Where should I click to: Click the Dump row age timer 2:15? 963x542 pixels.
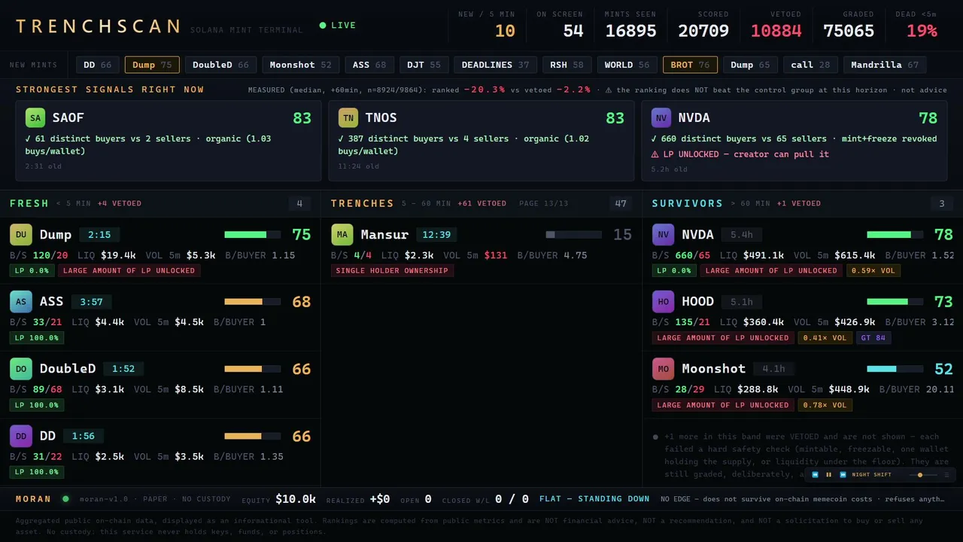(99, 235)
